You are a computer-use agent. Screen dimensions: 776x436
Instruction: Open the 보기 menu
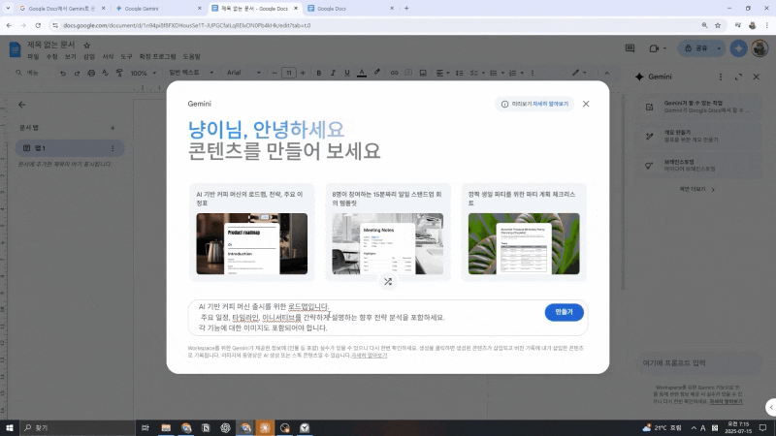point(70,57)
